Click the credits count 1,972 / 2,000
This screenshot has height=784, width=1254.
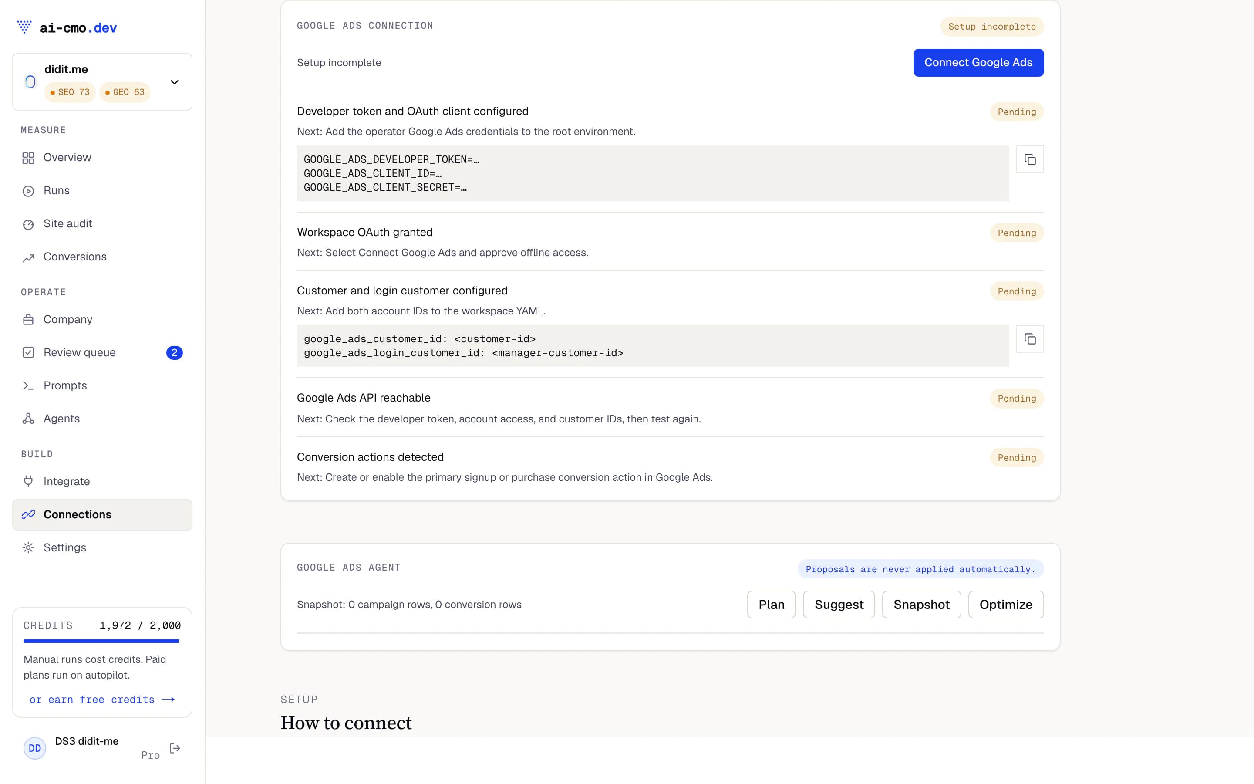pyautogui.click(x=140, y=626)
